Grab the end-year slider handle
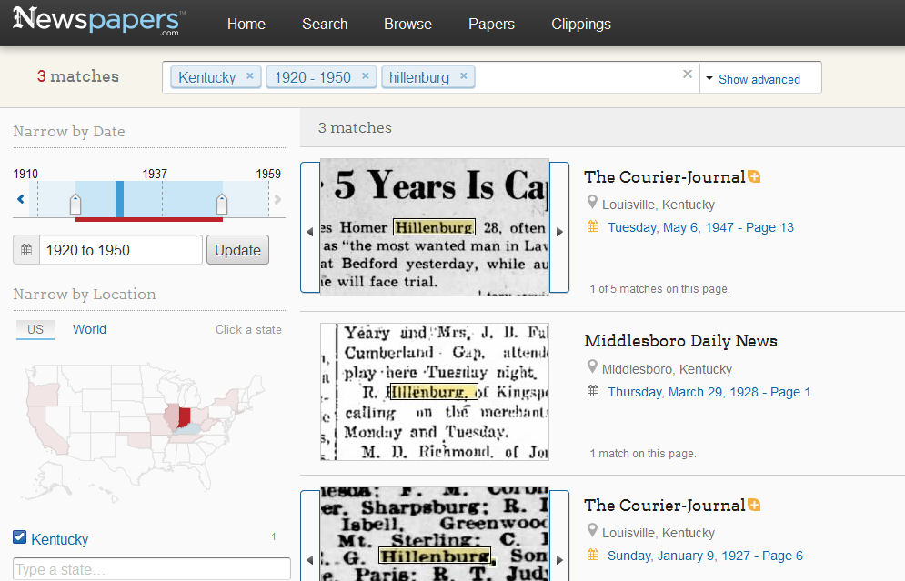Viewport: 905px width, 581px height. pyautogui.click(x=222, y=205)
